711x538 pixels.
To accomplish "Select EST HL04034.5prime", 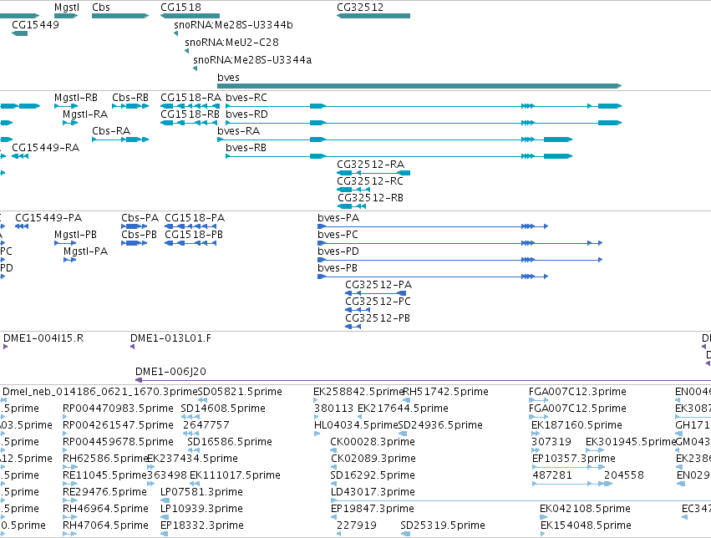I will 317,434.
